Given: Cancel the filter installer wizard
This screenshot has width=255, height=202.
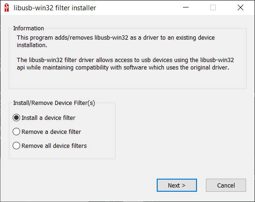Looking at the screenshot, I should (226, 185).
